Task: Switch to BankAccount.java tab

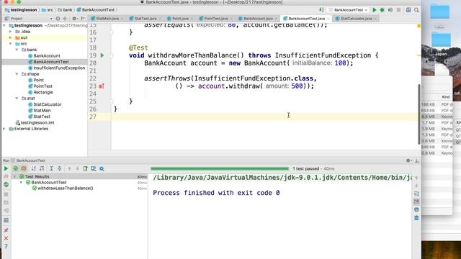Action: click(x=258, y=19)
